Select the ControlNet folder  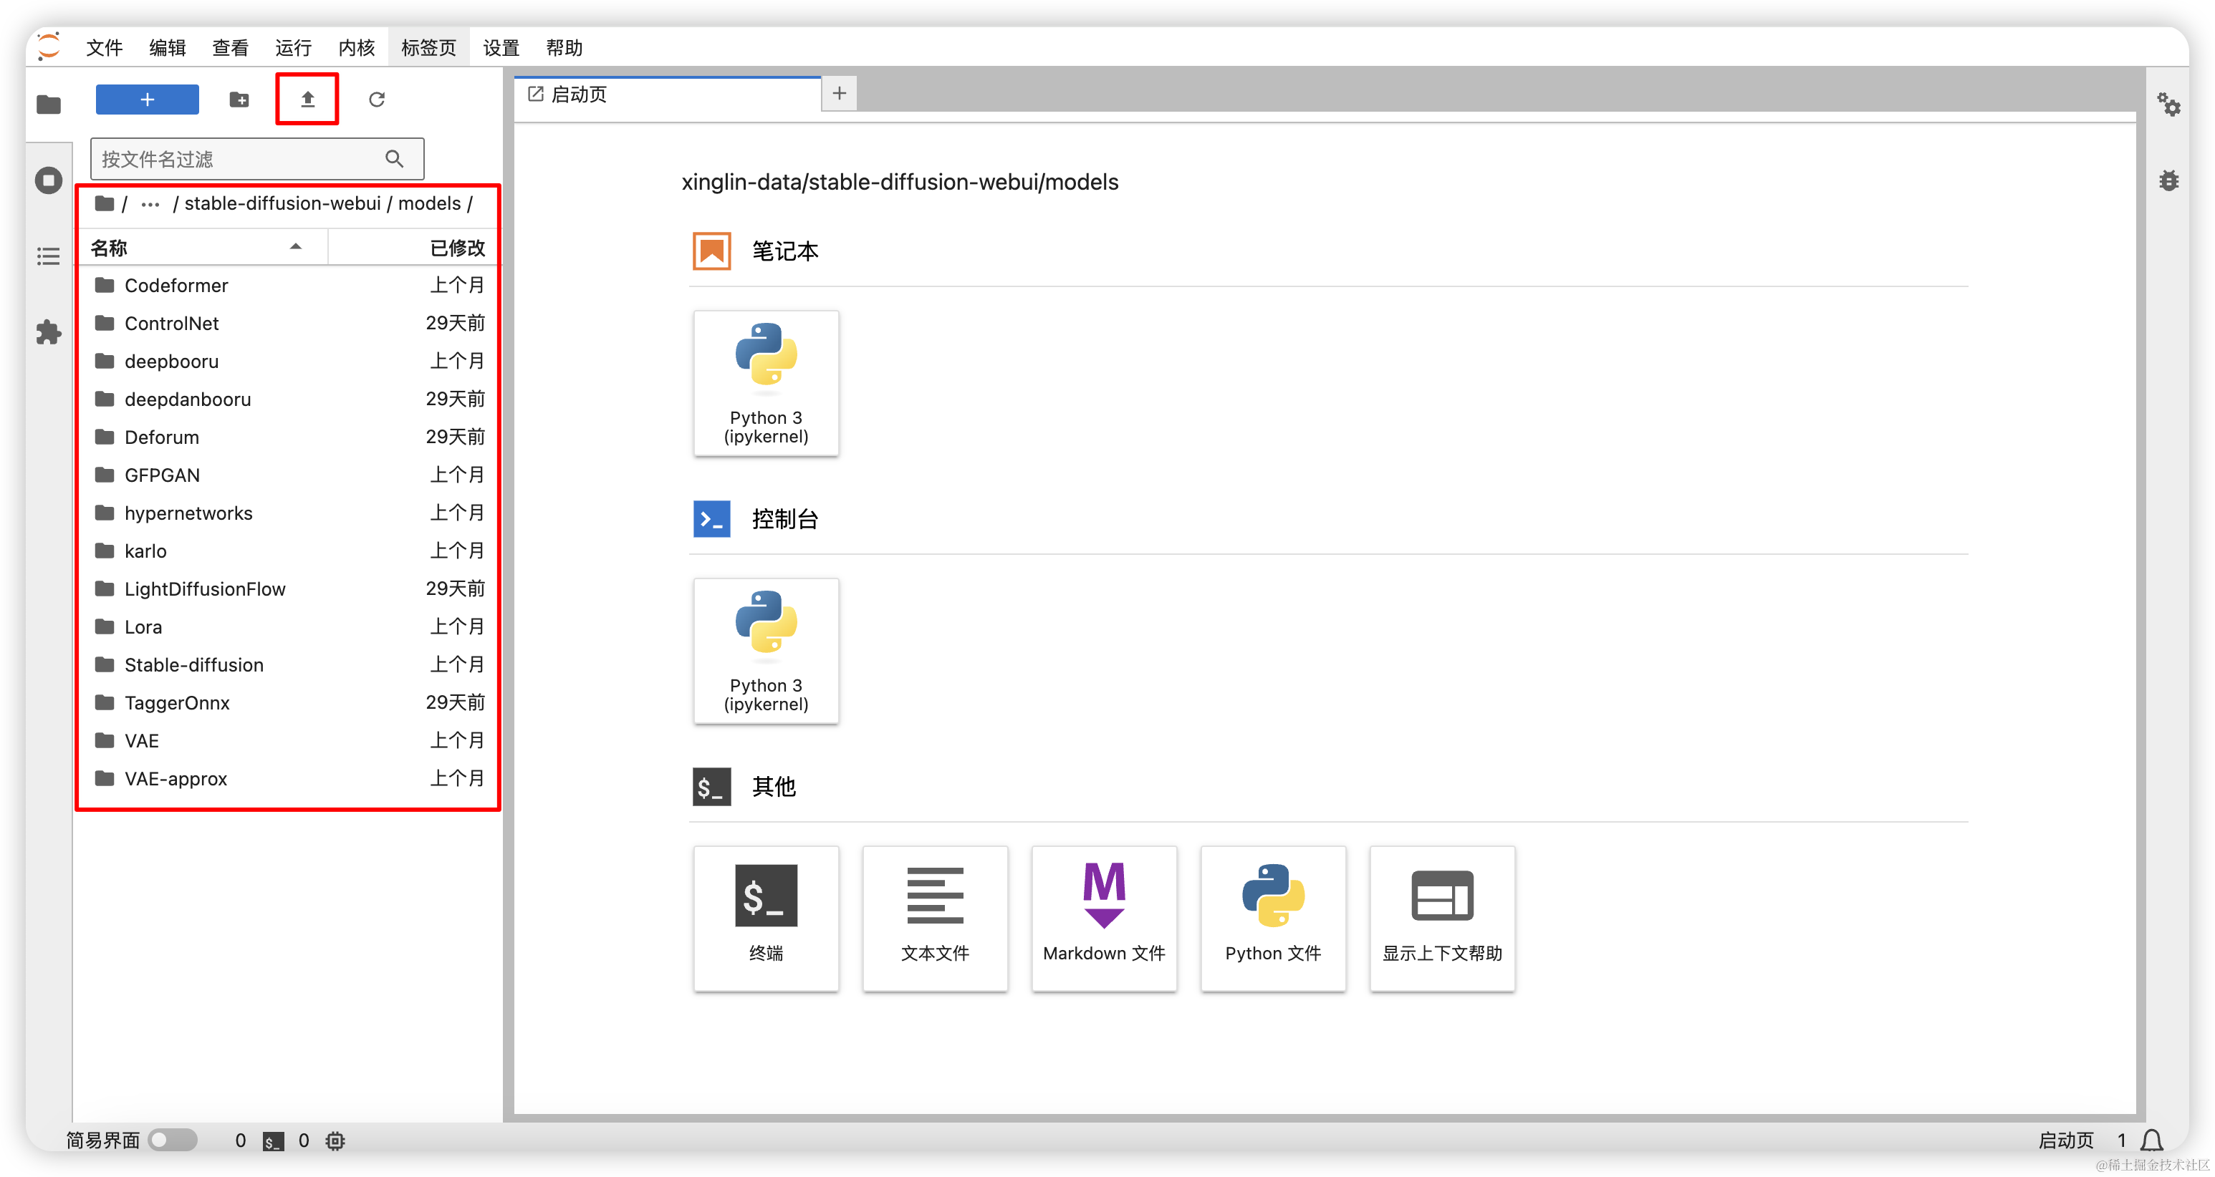289,323
